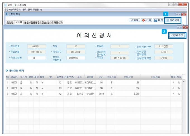Click the 이의신청 프로그램 app icon in title bar

[x=6, y=5]
